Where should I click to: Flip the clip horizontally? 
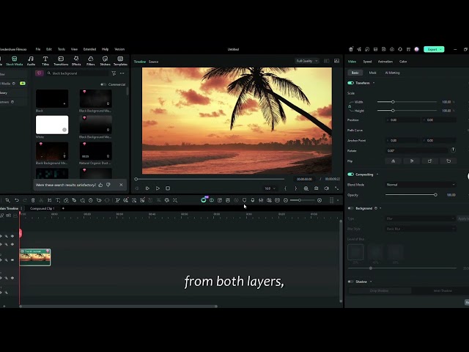click(393, 161)
